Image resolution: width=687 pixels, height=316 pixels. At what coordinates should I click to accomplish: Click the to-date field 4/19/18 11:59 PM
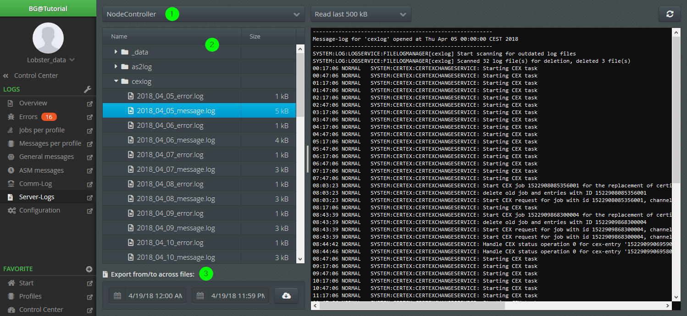(x=231, y=296)
